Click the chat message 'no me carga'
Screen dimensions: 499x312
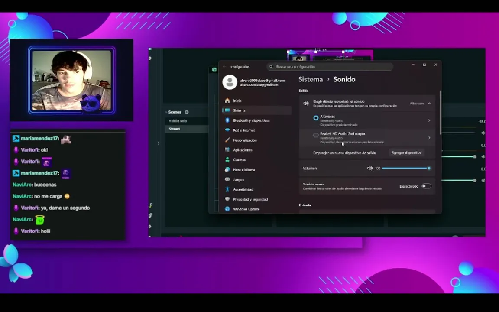click(48, 196)
